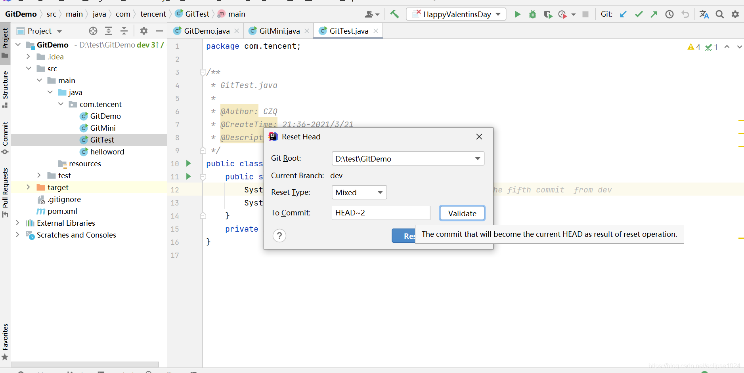Open Project panel options gear

[x=144, y=31]
